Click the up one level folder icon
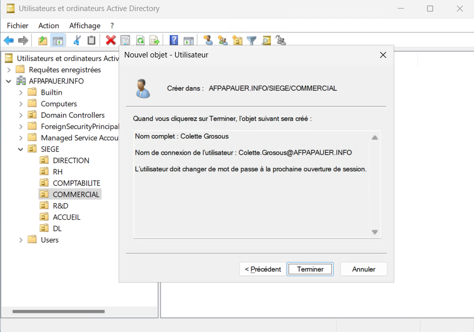Viewport: 474px width, 332px height. (x=43, y=40)
